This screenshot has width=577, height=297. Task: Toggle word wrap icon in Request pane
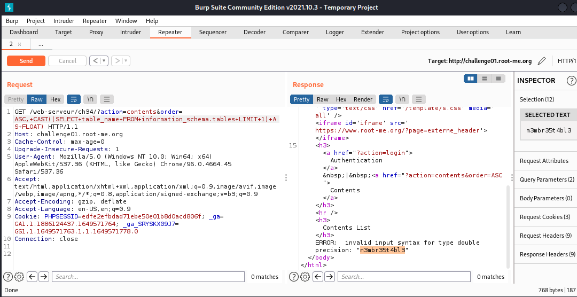pos(74,99)
